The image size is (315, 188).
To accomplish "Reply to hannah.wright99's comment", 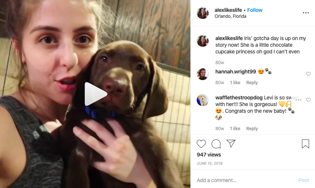I will click(x=252, y=82).
